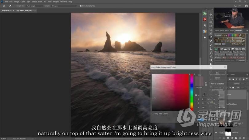Select the Crop tool
The width and height of the screenshot is (249, 140).
[x=211, y=30]
